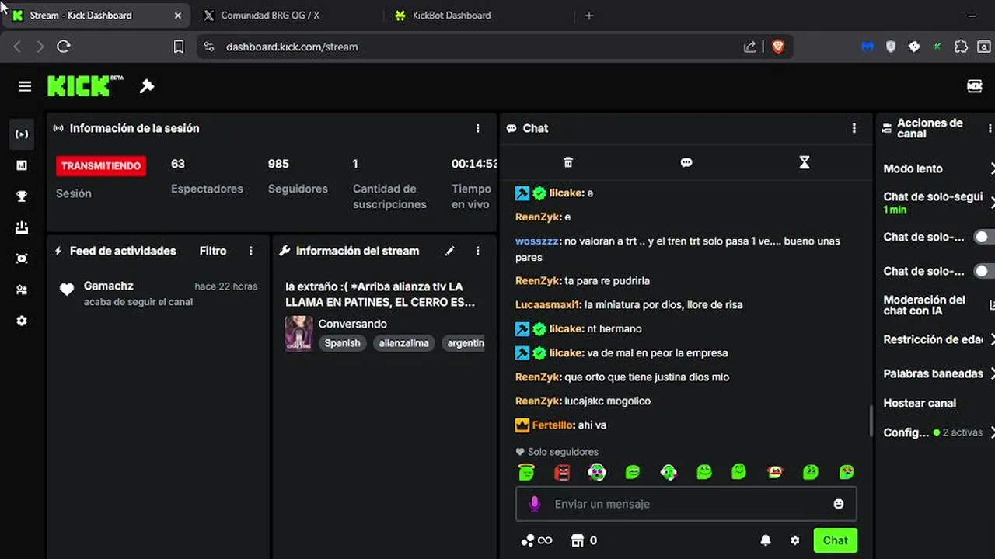Image resolution: width=995 pixels, height=559 pixels.
Task: Pick the red angry face emote
Action: point(562,471)
